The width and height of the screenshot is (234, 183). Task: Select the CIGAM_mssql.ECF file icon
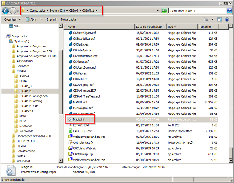tap(70, 90)
